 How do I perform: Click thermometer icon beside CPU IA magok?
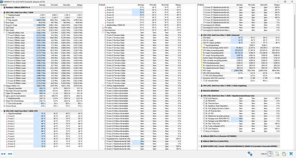tap(201, 40)
